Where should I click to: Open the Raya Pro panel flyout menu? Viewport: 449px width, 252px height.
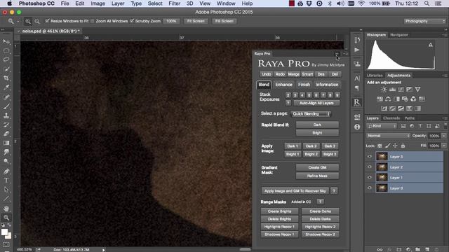point(345,54)
